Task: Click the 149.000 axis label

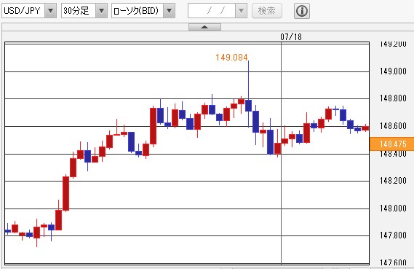Action: coord(393,71)
